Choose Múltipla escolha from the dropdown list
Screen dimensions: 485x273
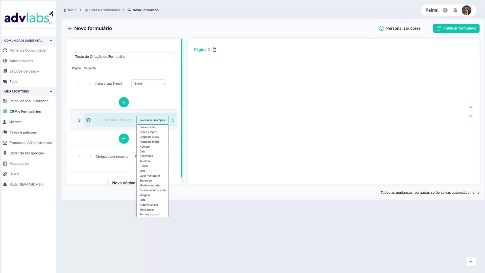pyautogui.click(x=150, y=186)
